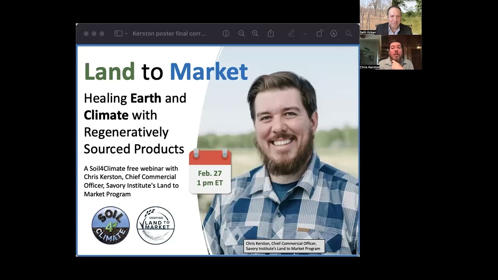Viewport: 498px width, 280px height.
Task: Click the 'Regeneratively' text line
Action: point(126,132)
